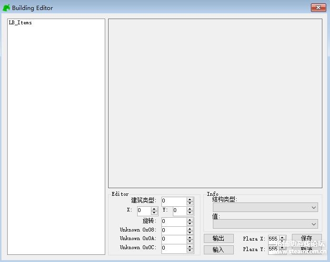Click the large empty building preview panel
Screen dimensions: 330x262
(215, 103)
